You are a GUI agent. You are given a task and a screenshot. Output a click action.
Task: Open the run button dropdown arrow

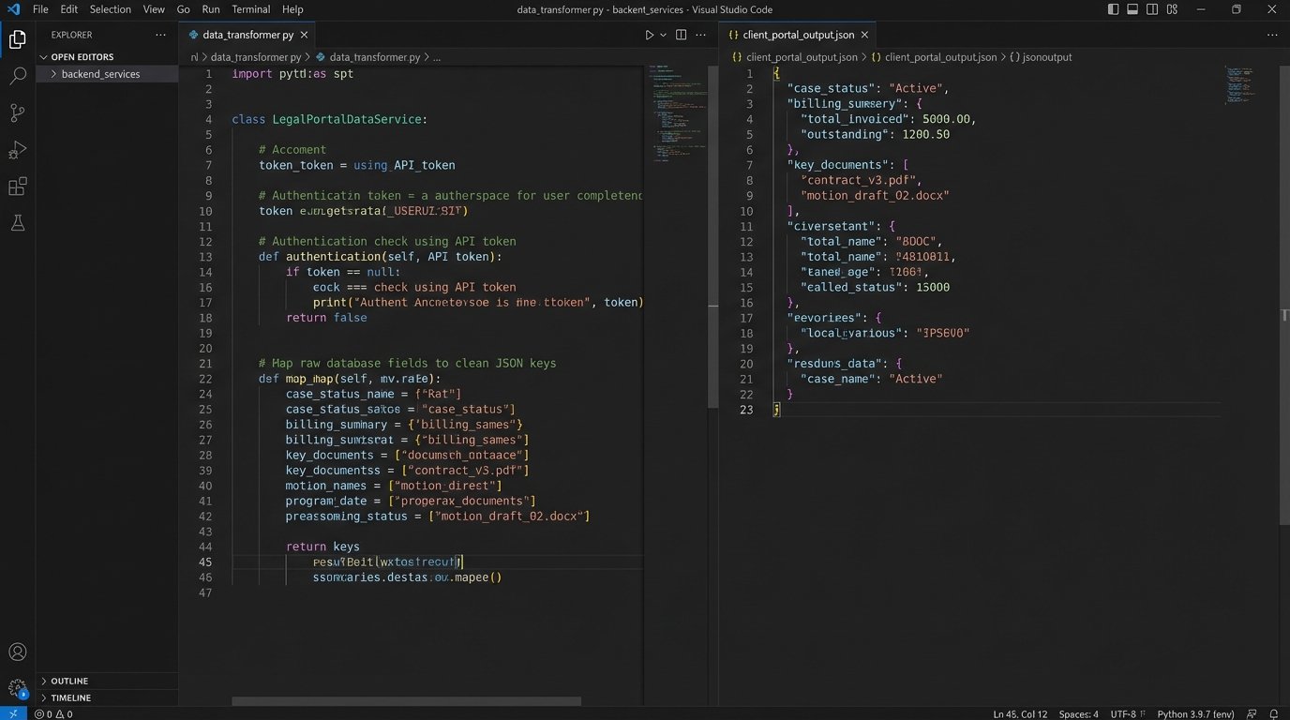(663, 35)
